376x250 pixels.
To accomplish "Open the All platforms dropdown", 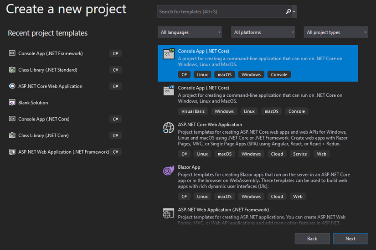I will (x=263, y=32).
